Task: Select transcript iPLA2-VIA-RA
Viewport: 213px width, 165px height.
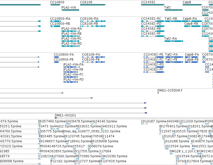Action: pyautogui.click(x=72, y=28)
